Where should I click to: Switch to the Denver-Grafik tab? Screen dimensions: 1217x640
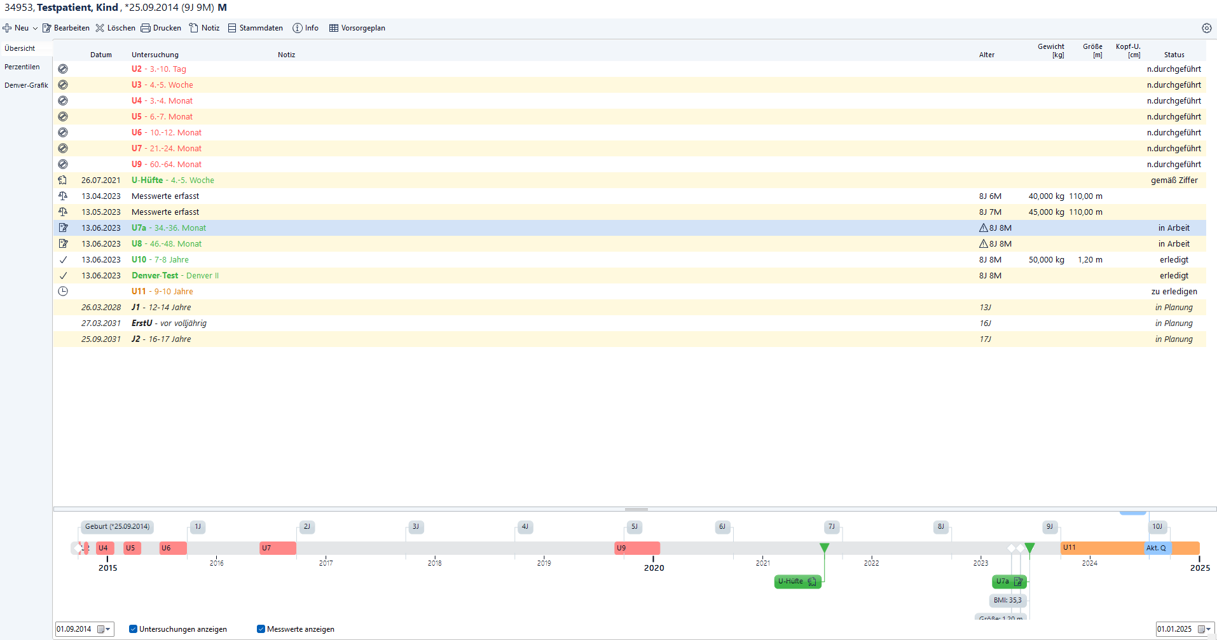click(26, 85)
